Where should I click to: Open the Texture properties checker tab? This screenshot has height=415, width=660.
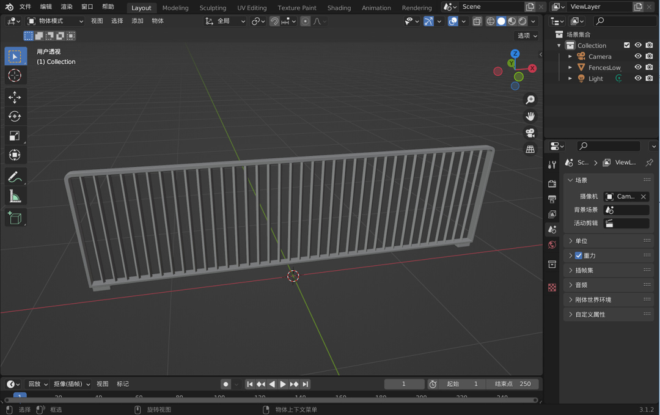coord(552,287)
